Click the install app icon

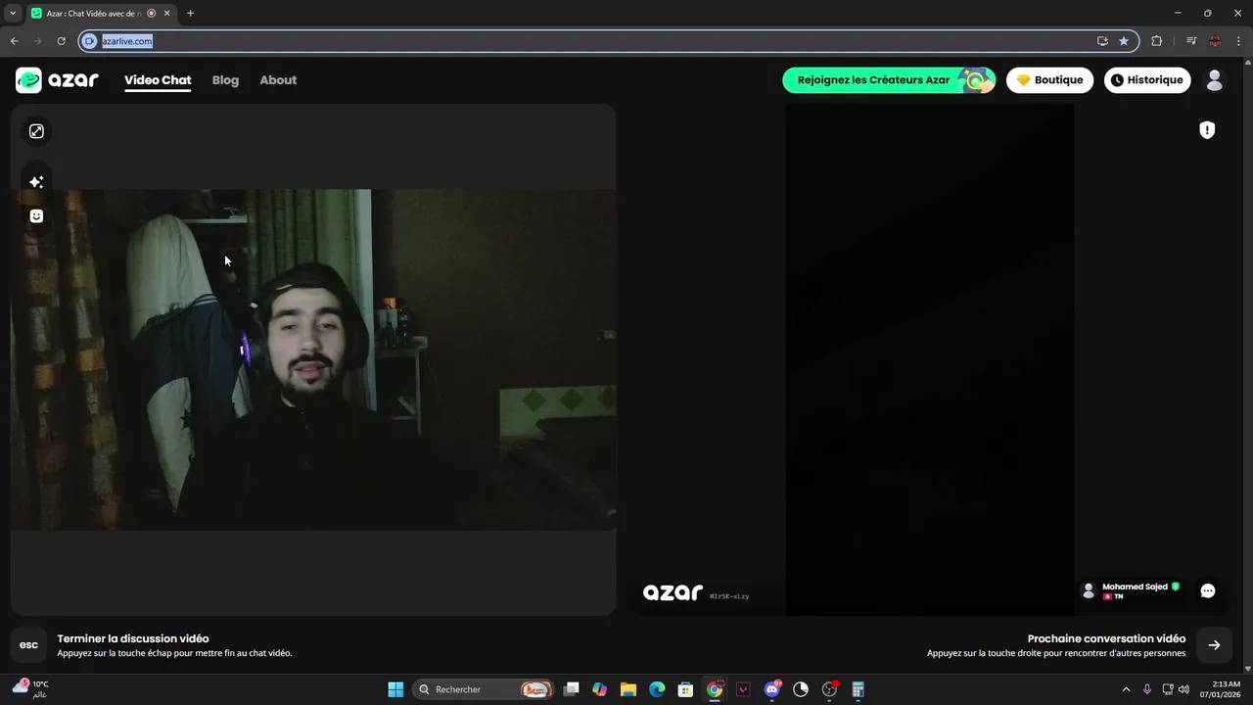1102,41
